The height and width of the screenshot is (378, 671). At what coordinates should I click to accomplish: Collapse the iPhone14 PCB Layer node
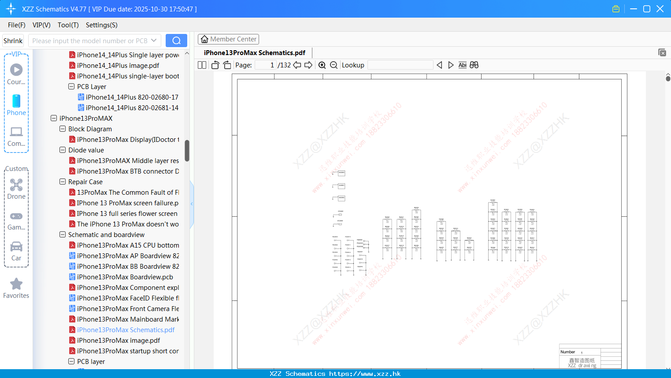coord(71,86)
